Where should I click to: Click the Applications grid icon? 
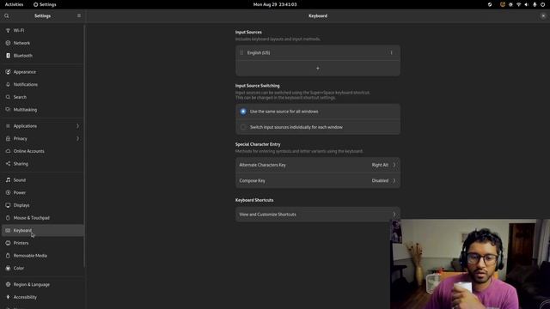8,126
